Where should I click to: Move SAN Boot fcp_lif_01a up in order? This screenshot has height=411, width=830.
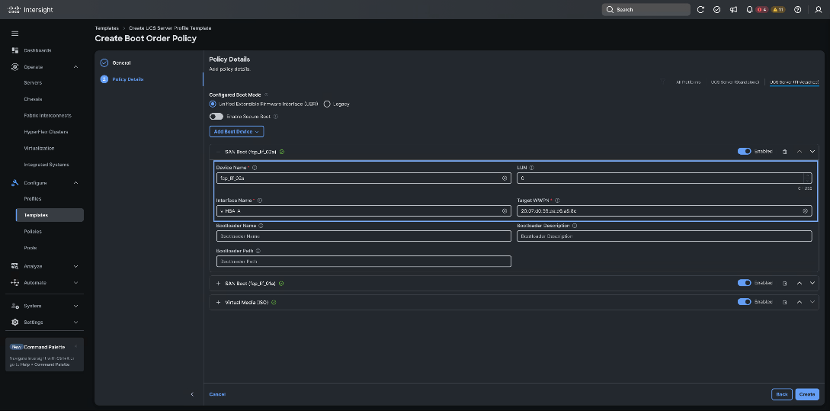click(x=800, y=284)
